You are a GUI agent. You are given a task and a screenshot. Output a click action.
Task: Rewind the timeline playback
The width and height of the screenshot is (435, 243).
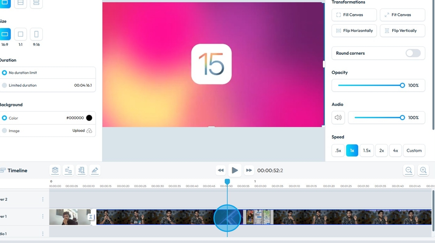tap(221, 170)
